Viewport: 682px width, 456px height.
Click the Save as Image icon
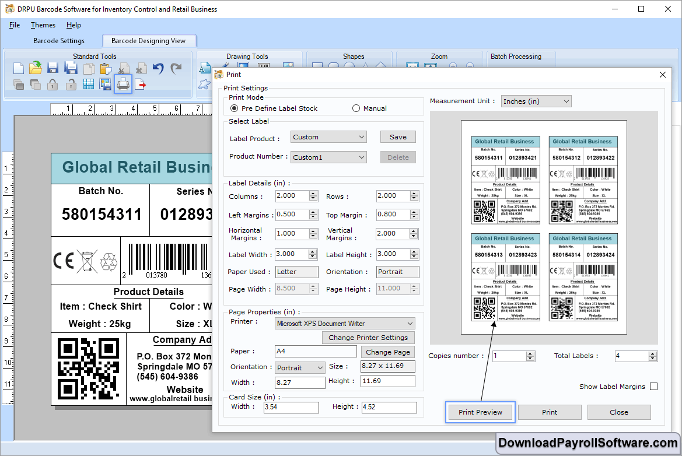tap(105, 85)
